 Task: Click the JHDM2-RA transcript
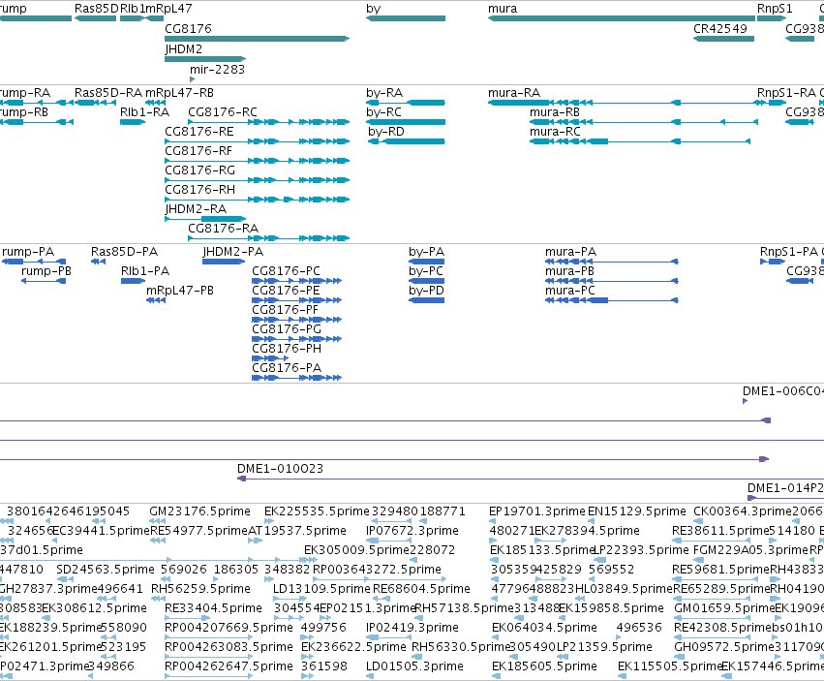click(x=205, y=219)
